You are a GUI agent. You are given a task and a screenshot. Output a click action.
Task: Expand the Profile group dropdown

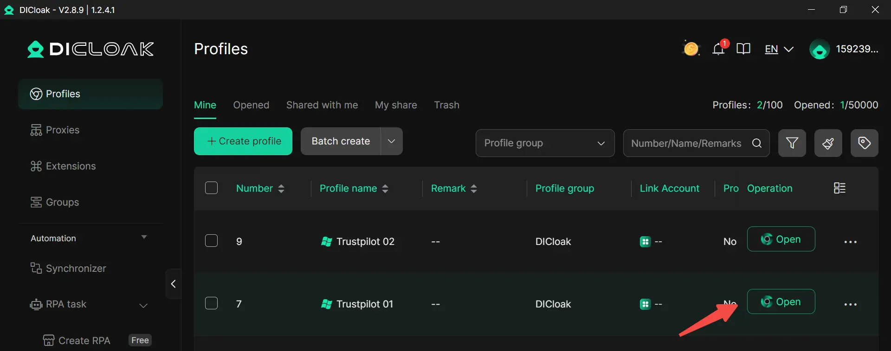coord(545,143)
